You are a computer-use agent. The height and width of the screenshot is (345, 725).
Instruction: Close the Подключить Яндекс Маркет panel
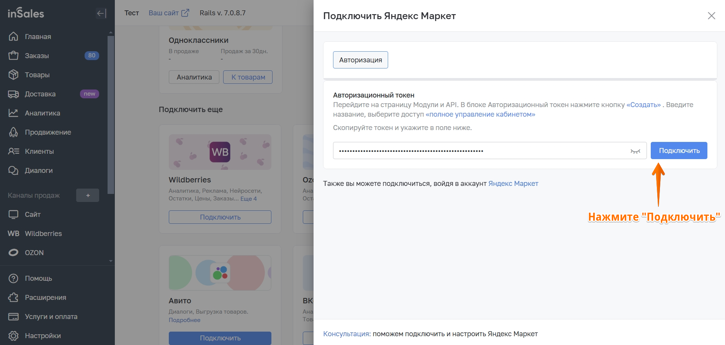(711, 16)
